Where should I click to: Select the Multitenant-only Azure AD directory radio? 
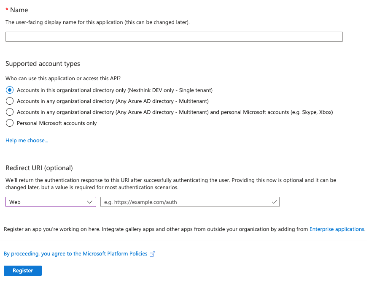10,101
